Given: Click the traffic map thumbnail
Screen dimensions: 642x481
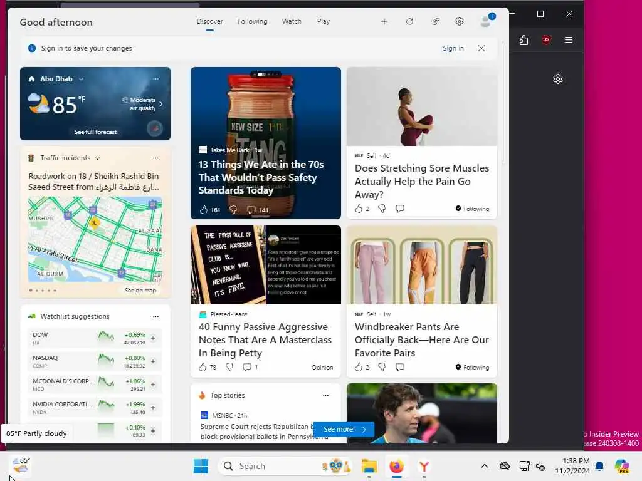Looking at the screenshot, I should [x=95, y=239].
